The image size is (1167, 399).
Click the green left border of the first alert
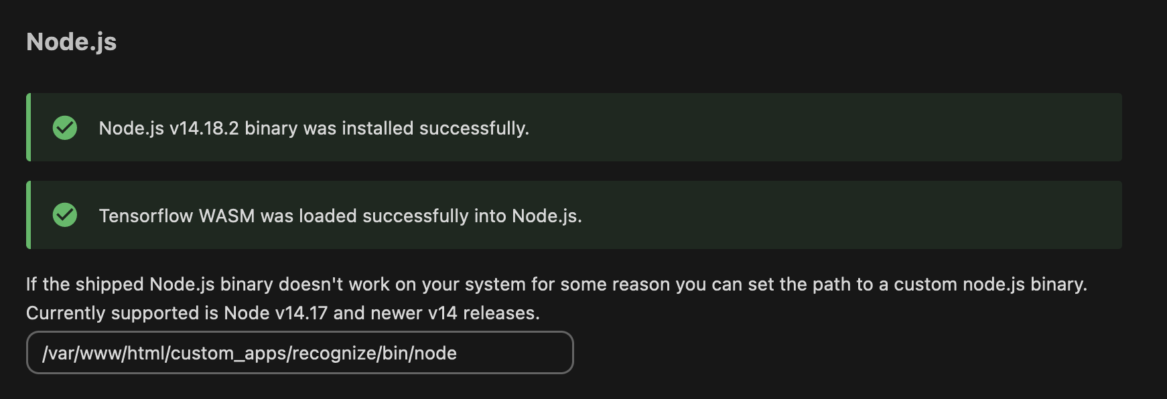29,127
